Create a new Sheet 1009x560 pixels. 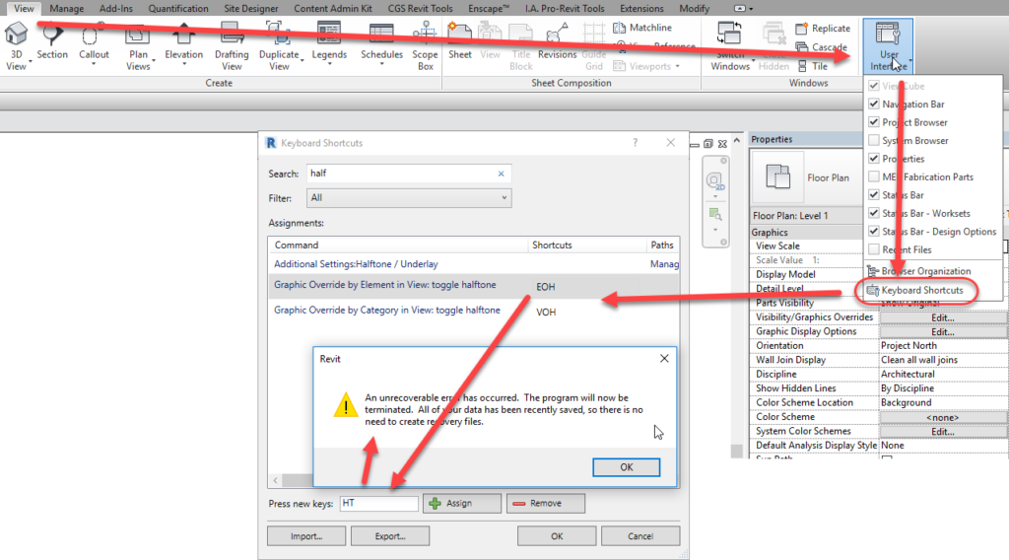459,42
